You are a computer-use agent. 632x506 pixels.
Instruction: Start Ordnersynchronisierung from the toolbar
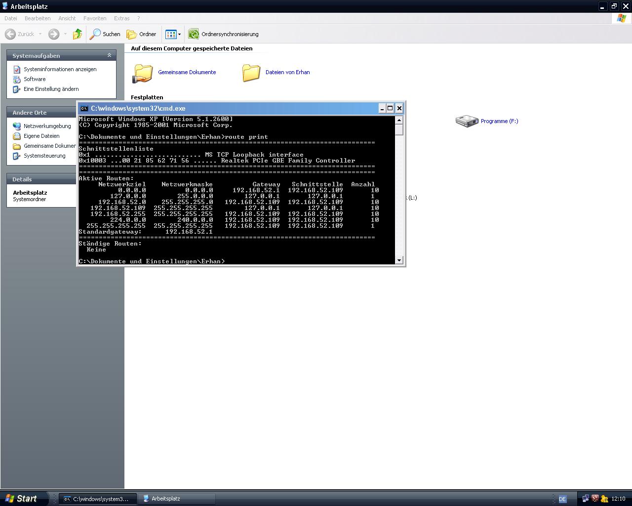click(224, 34)
